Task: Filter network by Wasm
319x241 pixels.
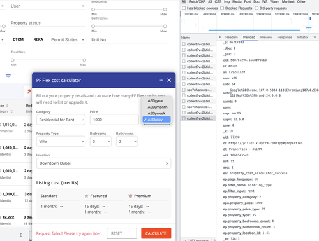Action: [x=274, y=1]
